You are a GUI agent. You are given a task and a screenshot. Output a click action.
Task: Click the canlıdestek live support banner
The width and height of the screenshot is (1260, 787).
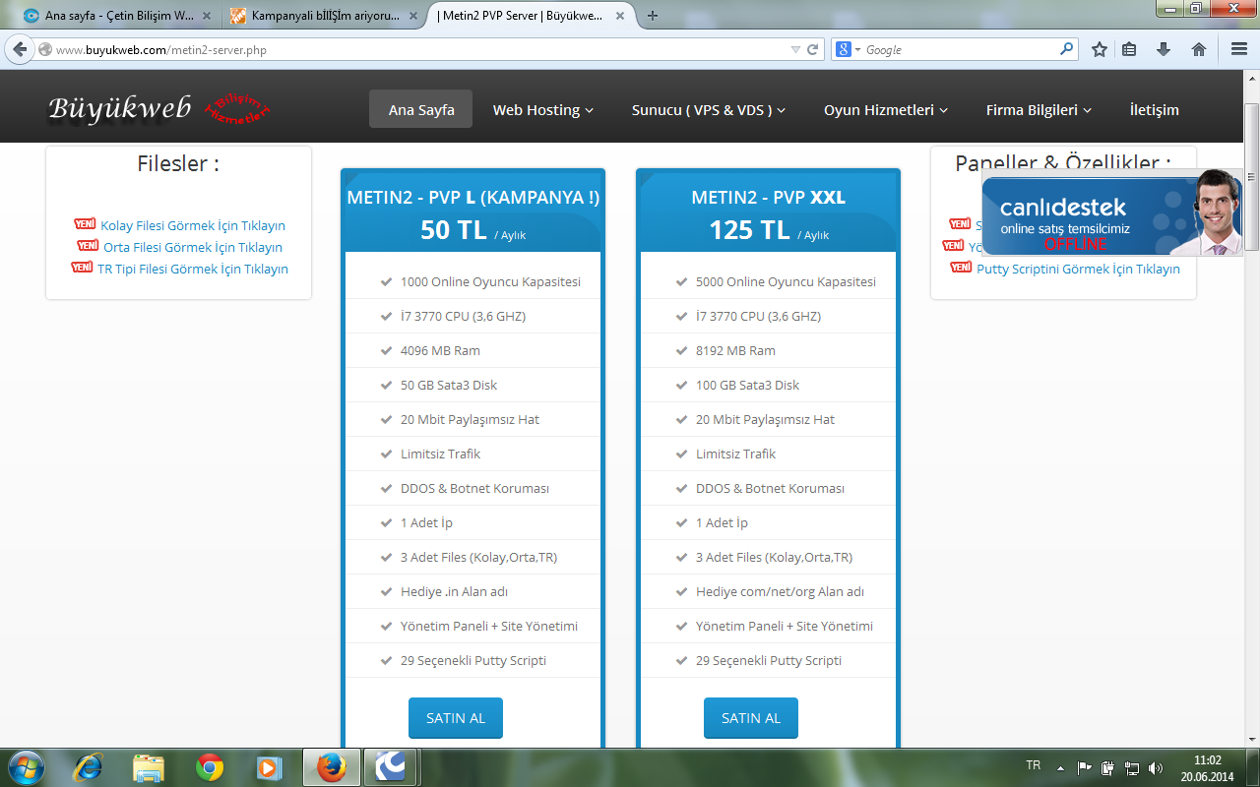click(1112, 212)
